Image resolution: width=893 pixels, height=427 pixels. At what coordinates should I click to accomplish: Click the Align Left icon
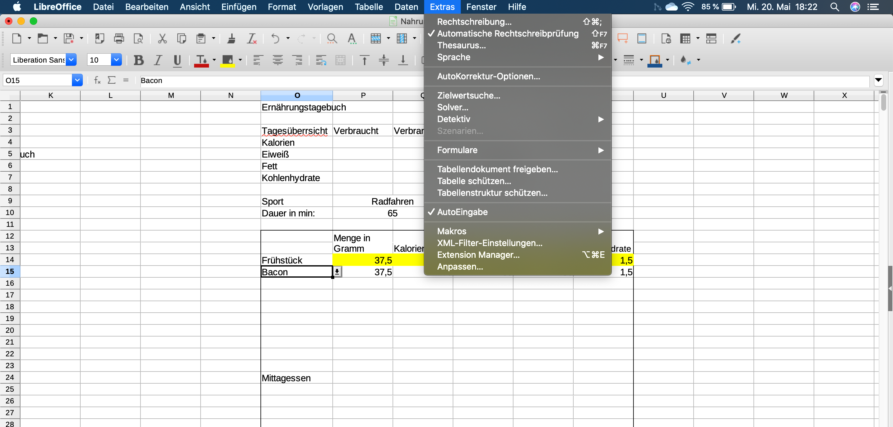coord(258,60)
